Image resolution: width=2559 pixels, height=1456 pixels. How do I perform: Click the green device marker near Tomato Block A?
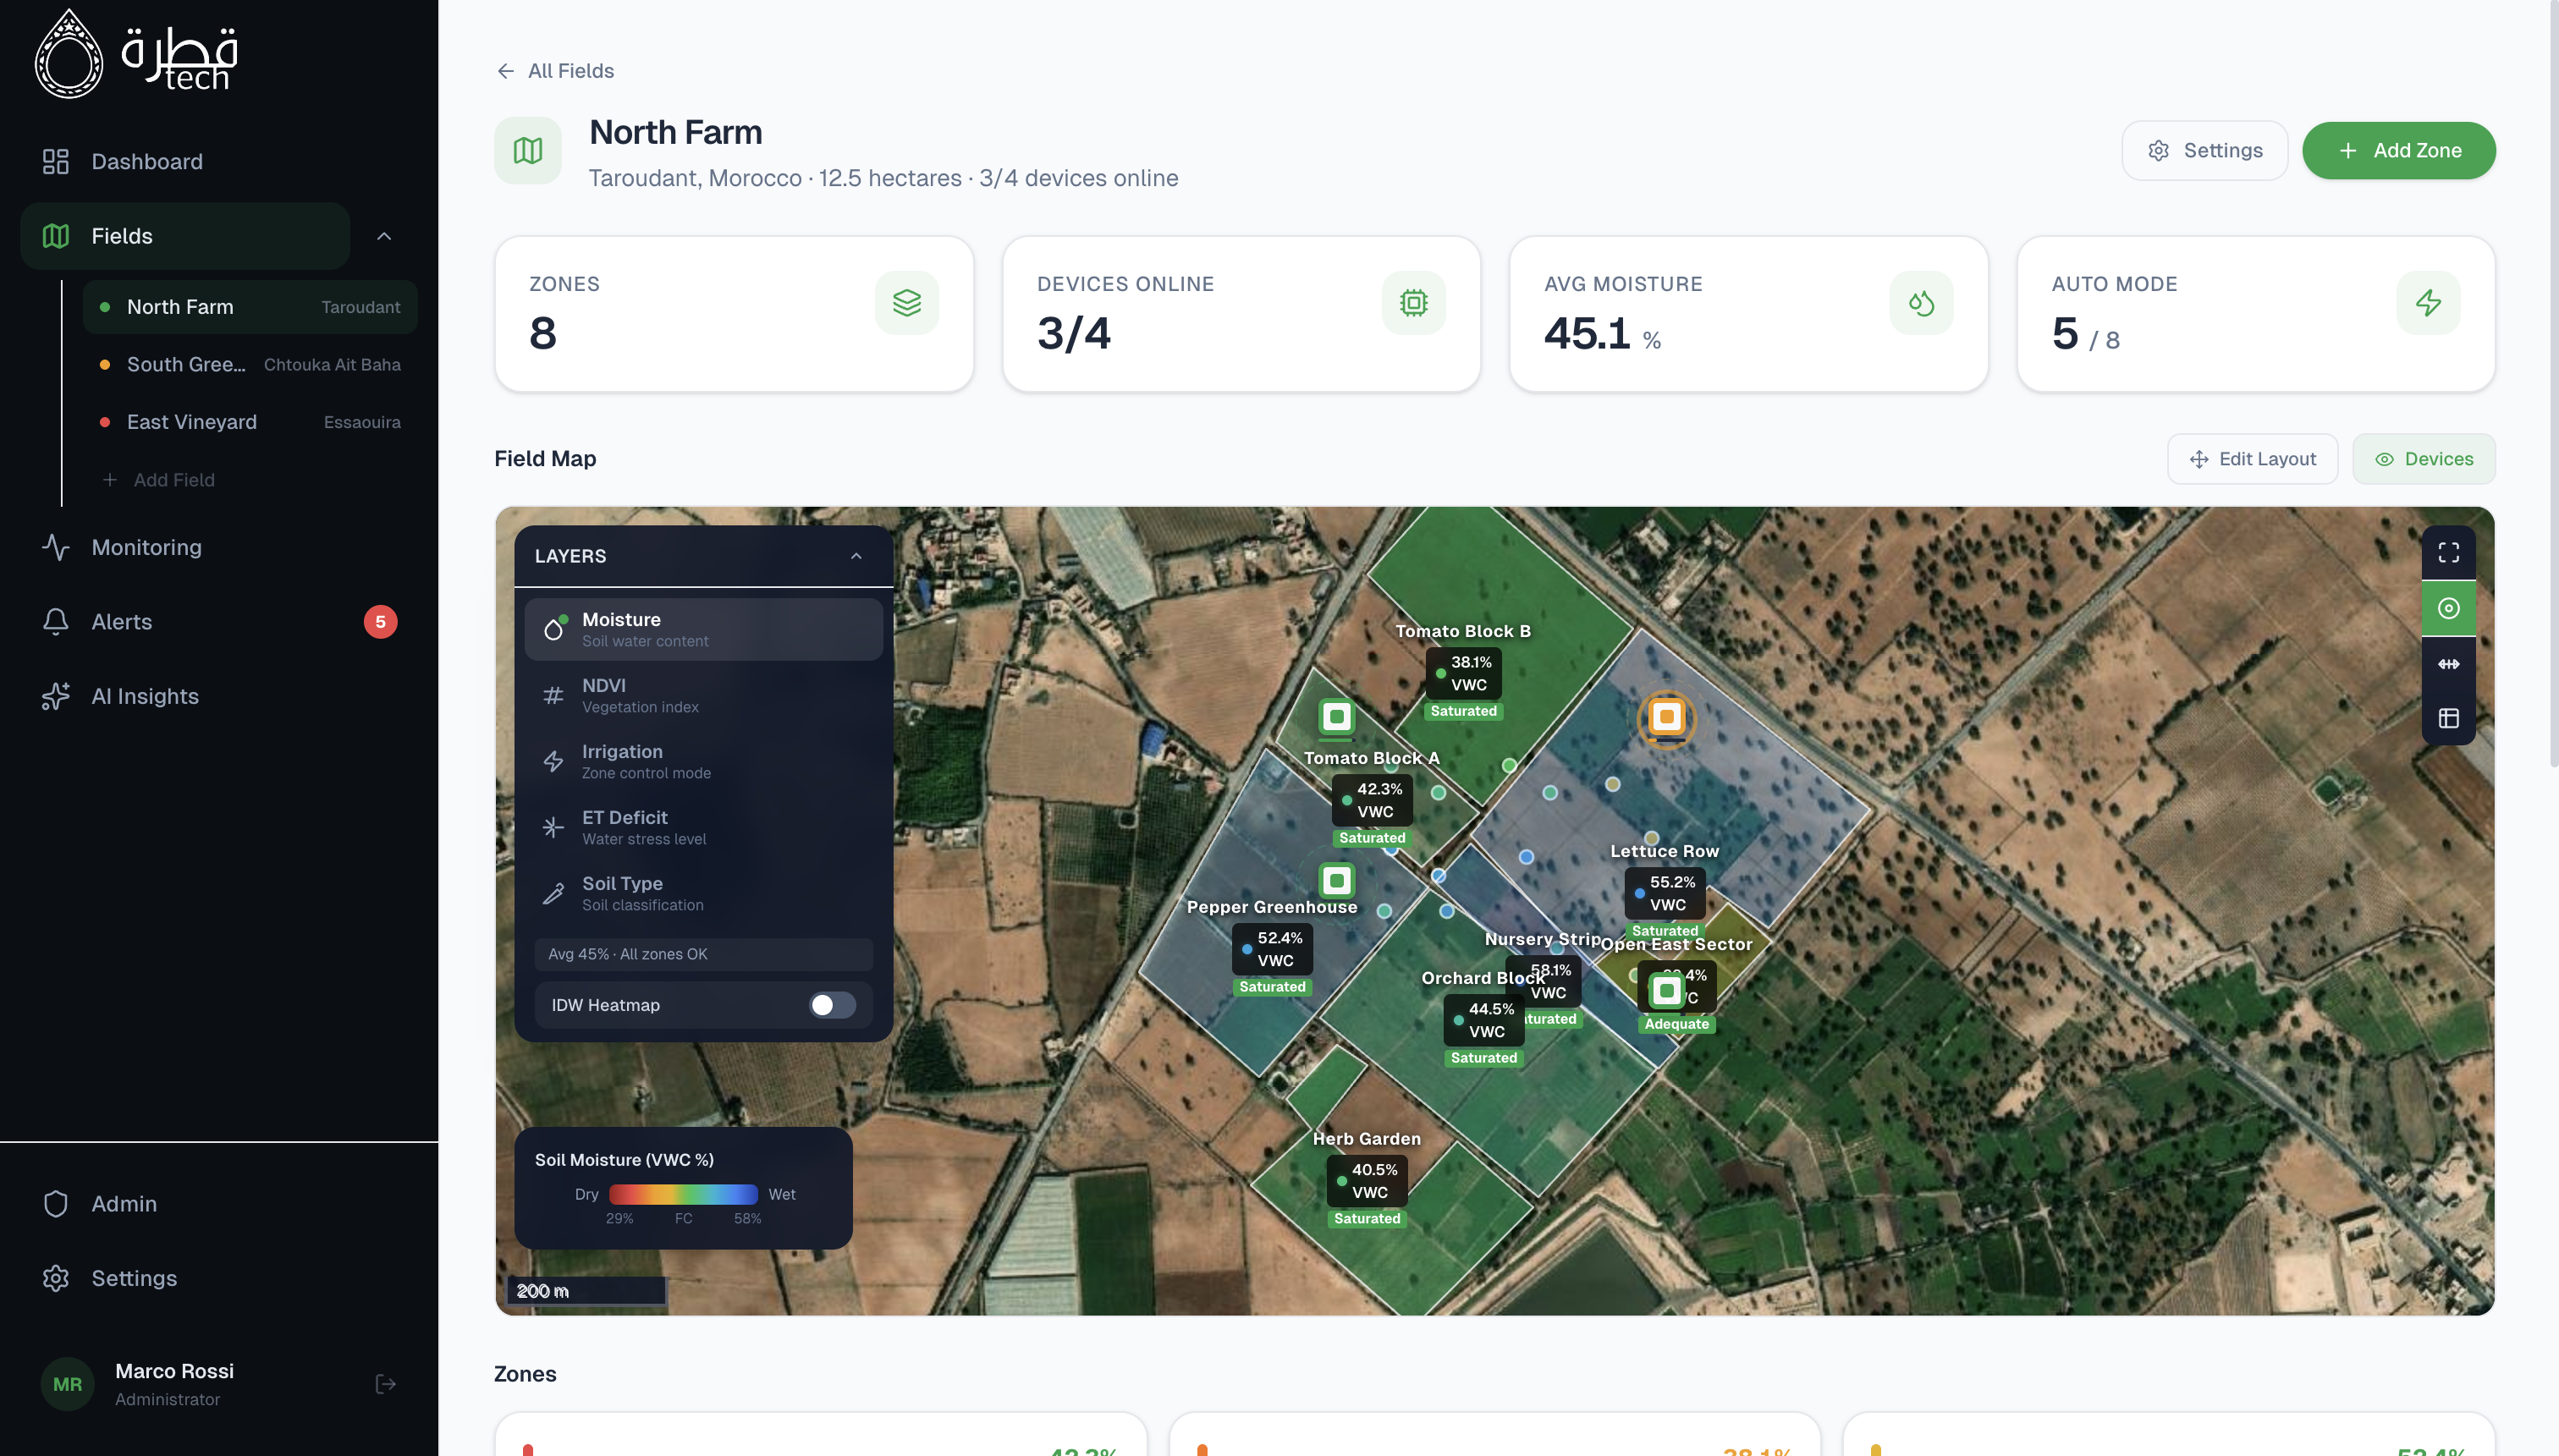[1336, 717]
